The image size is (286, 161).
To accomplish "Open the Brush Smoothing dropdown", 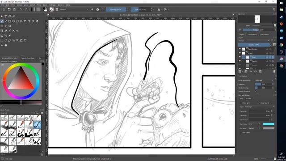I will pos(264,80).
